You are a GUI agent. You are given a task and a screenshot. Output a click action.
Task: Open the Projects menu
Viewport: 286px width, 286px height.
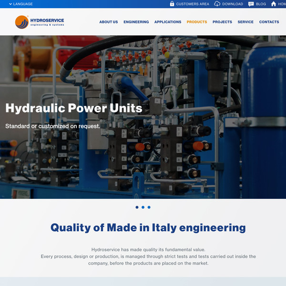click(222, 22)
